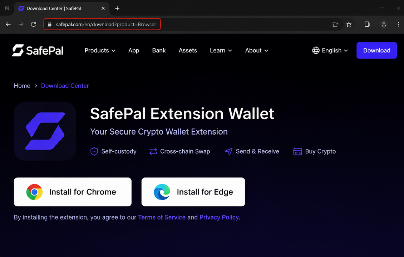Click the Chrome logo on install button
This screenshot has height=257, width=404.
click(x=34, y=192)
